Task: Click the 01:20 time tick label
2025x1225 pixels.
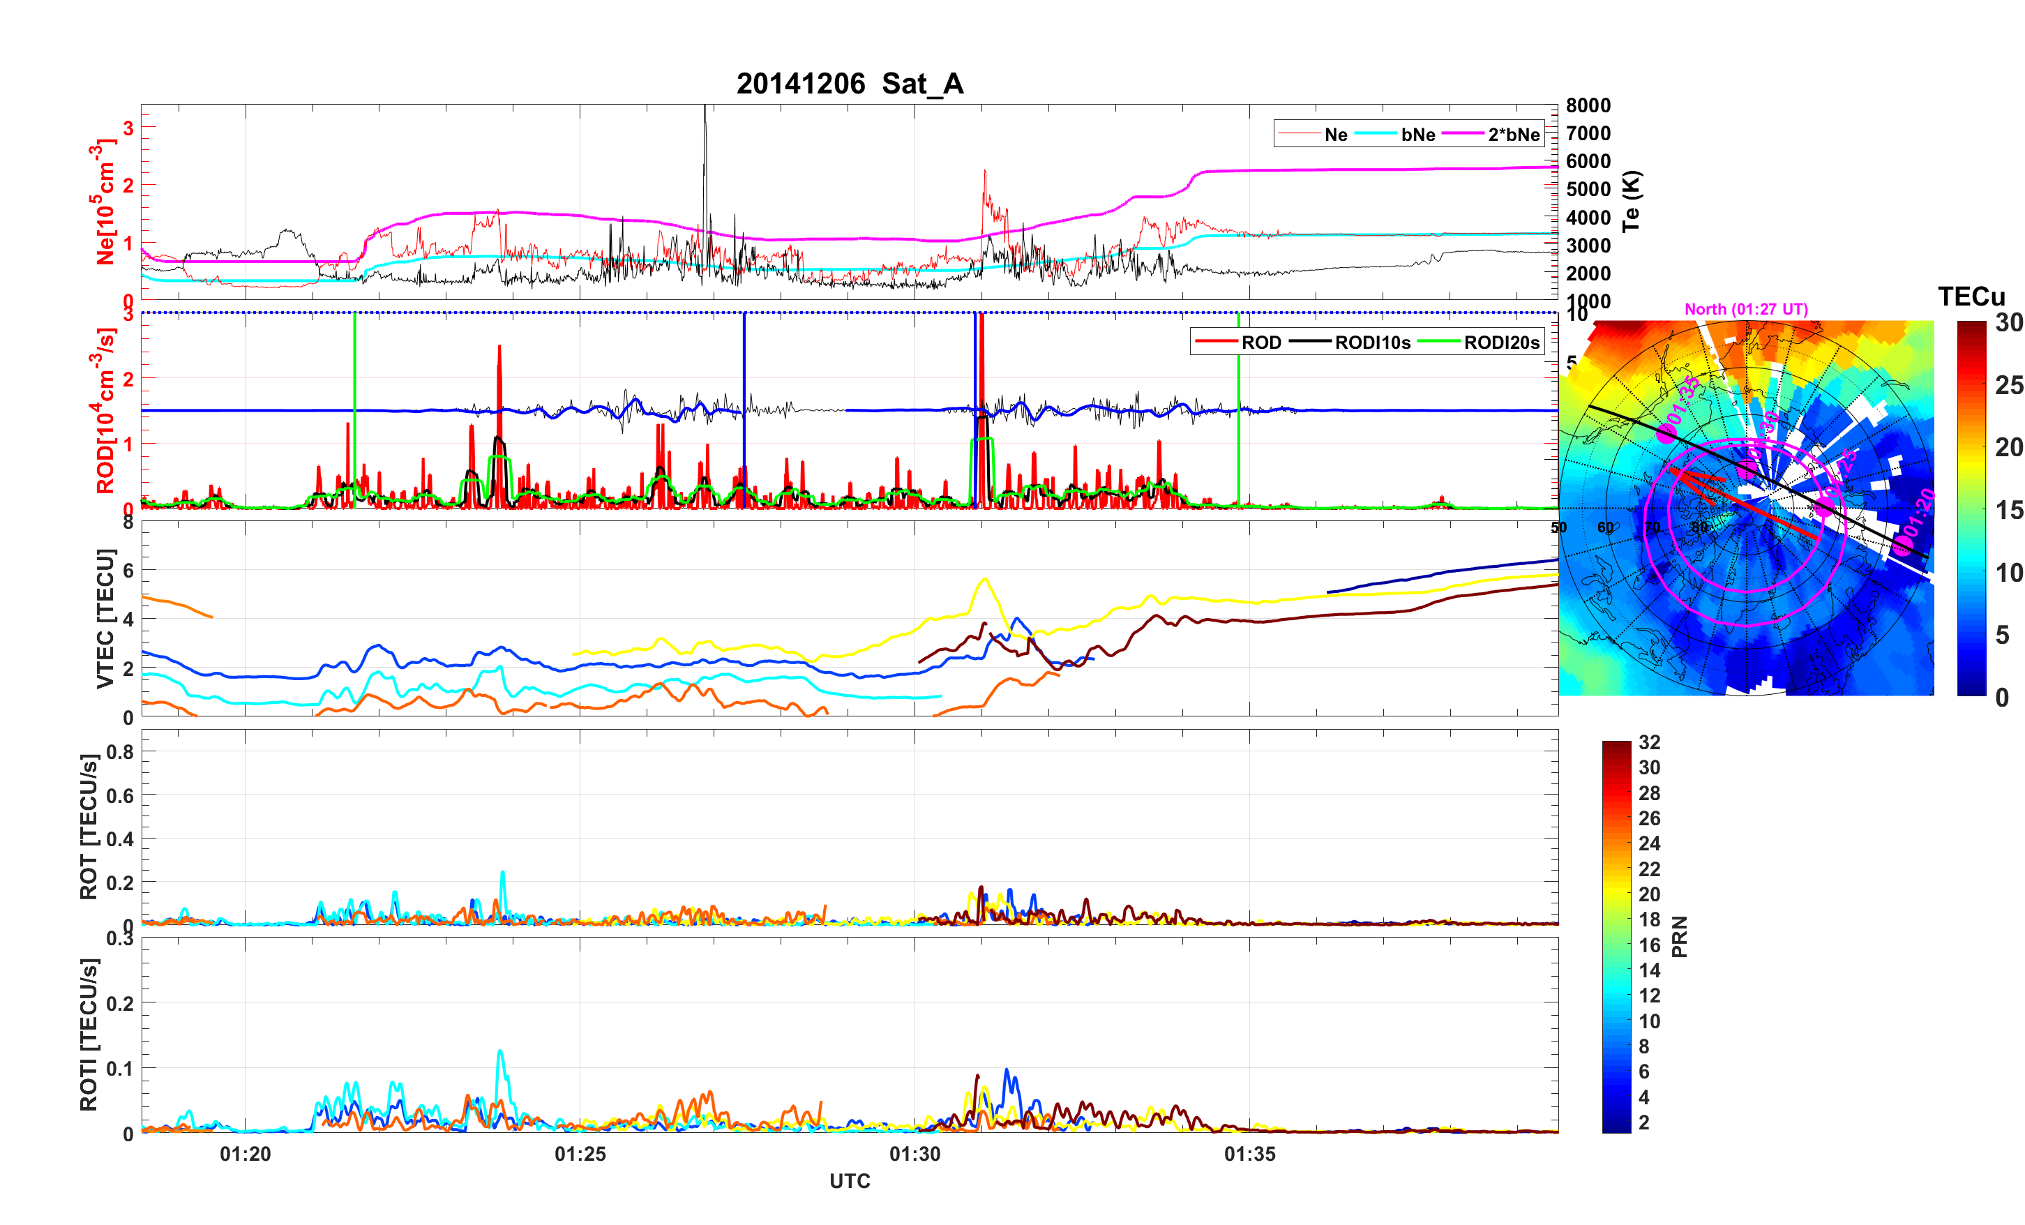Action: tap(245, 1153)
